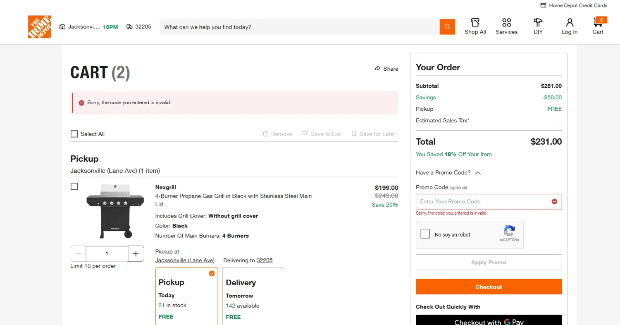Open the Services menu

point(507,26)
